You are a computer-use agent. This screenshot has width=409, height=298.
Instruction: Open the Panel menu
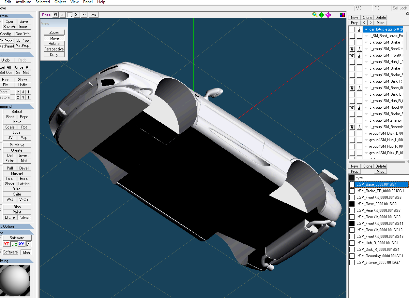pos(87,2)
